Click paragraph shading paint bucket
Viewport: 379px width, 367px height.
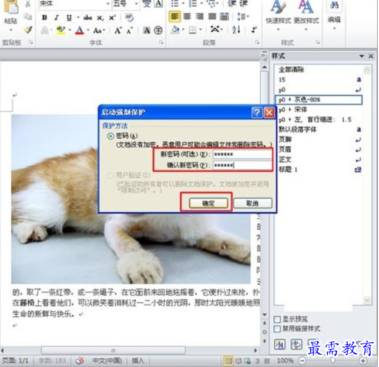tap(175, 30)
